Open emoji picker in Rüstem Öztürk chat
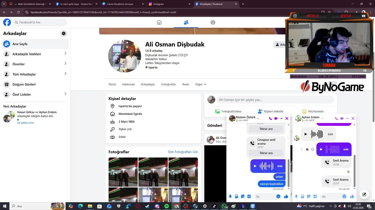 (x=278, y=196)
